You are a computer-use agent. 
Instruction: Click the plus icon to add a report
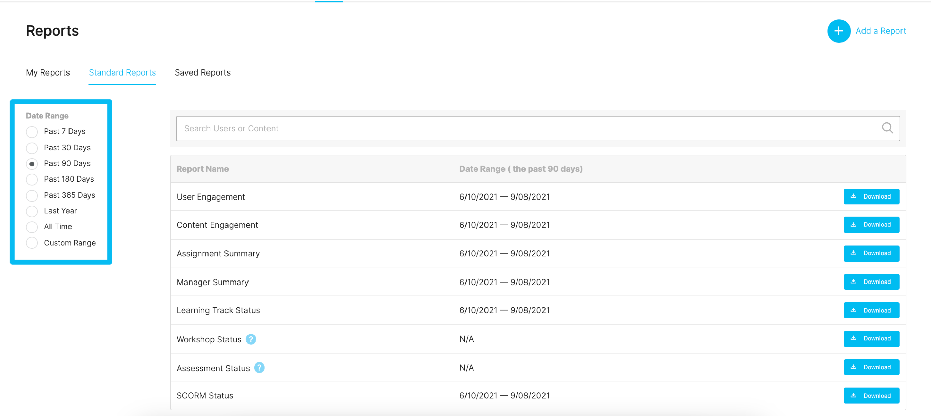click(x=838, y=31)
